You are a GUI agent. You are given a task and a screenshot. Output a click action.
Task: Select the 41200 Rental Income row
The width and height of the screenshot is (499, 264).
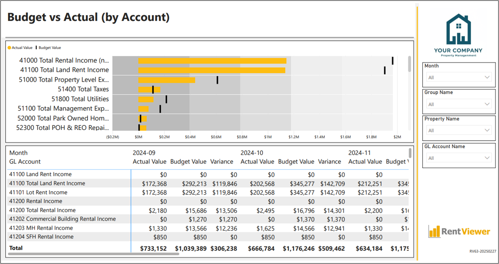click(x=208, y=201)
